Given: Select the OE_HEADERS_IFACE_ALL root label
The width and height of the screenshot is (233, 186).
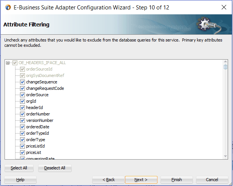Looking at the screenshot, I should coord(42,63).
